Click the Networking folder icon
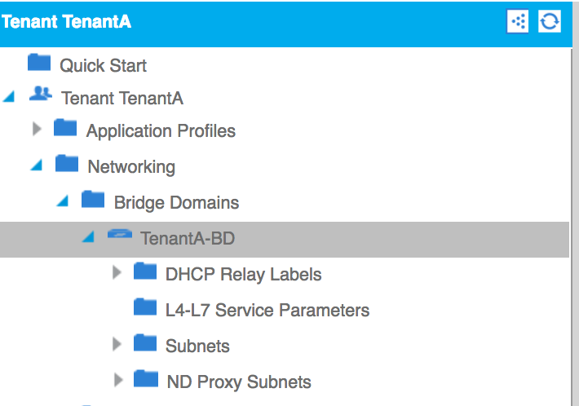 67,164
